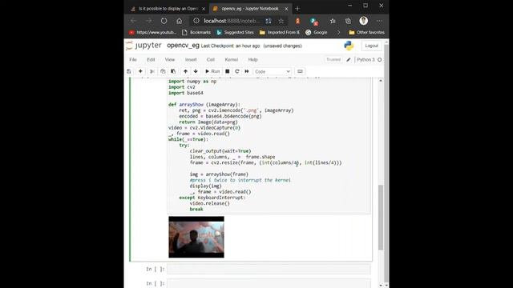Expand the favorites bar overflow chevron

point(338,32)
